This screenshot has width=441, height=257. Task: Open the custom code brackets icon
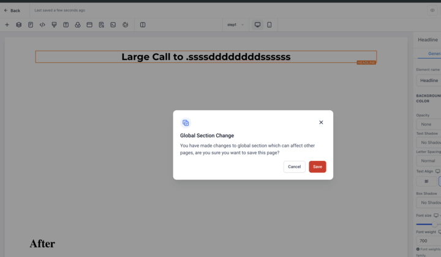(42, 24)
